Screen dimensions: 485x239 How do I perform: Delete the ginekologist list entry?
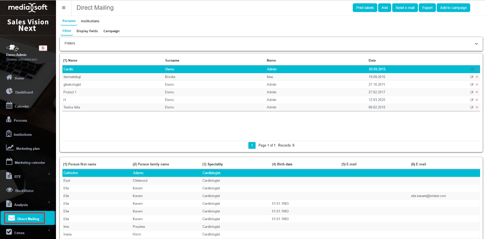click(477, 85)
